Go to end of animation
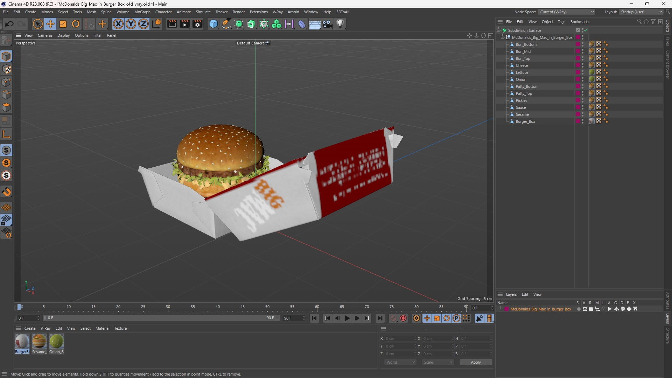The height and width of the screenshot is (378, 672). tap(380, 318)
